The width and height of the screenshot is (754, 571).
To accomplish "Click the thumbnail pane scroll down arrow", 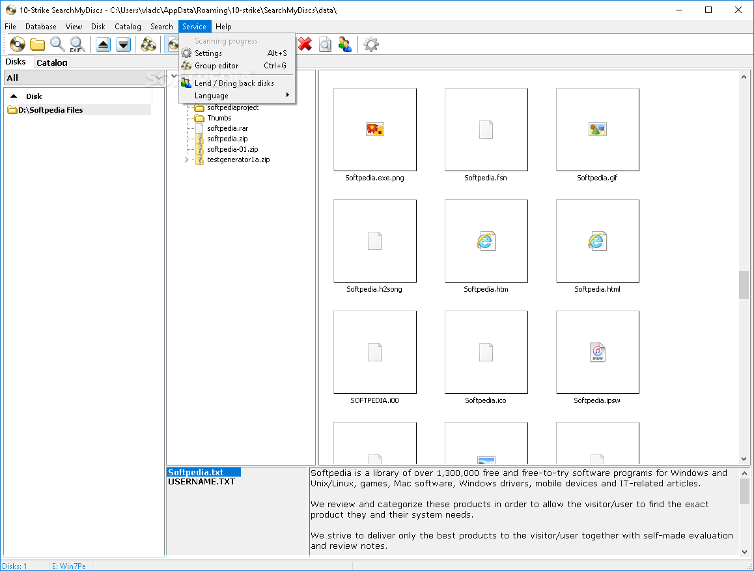I will coord(744,459).
